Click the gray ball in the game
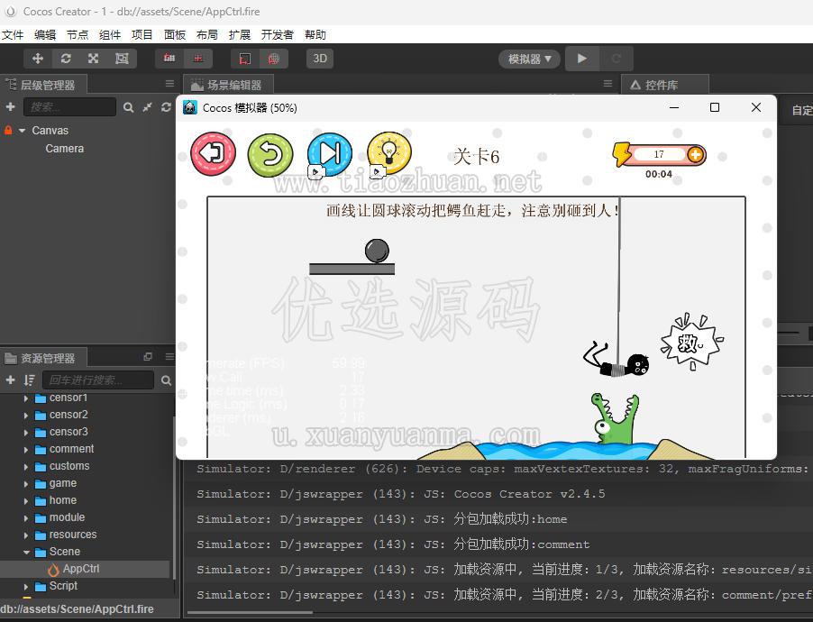The height and width of the screenshot is (622, 813). point(377,252)
